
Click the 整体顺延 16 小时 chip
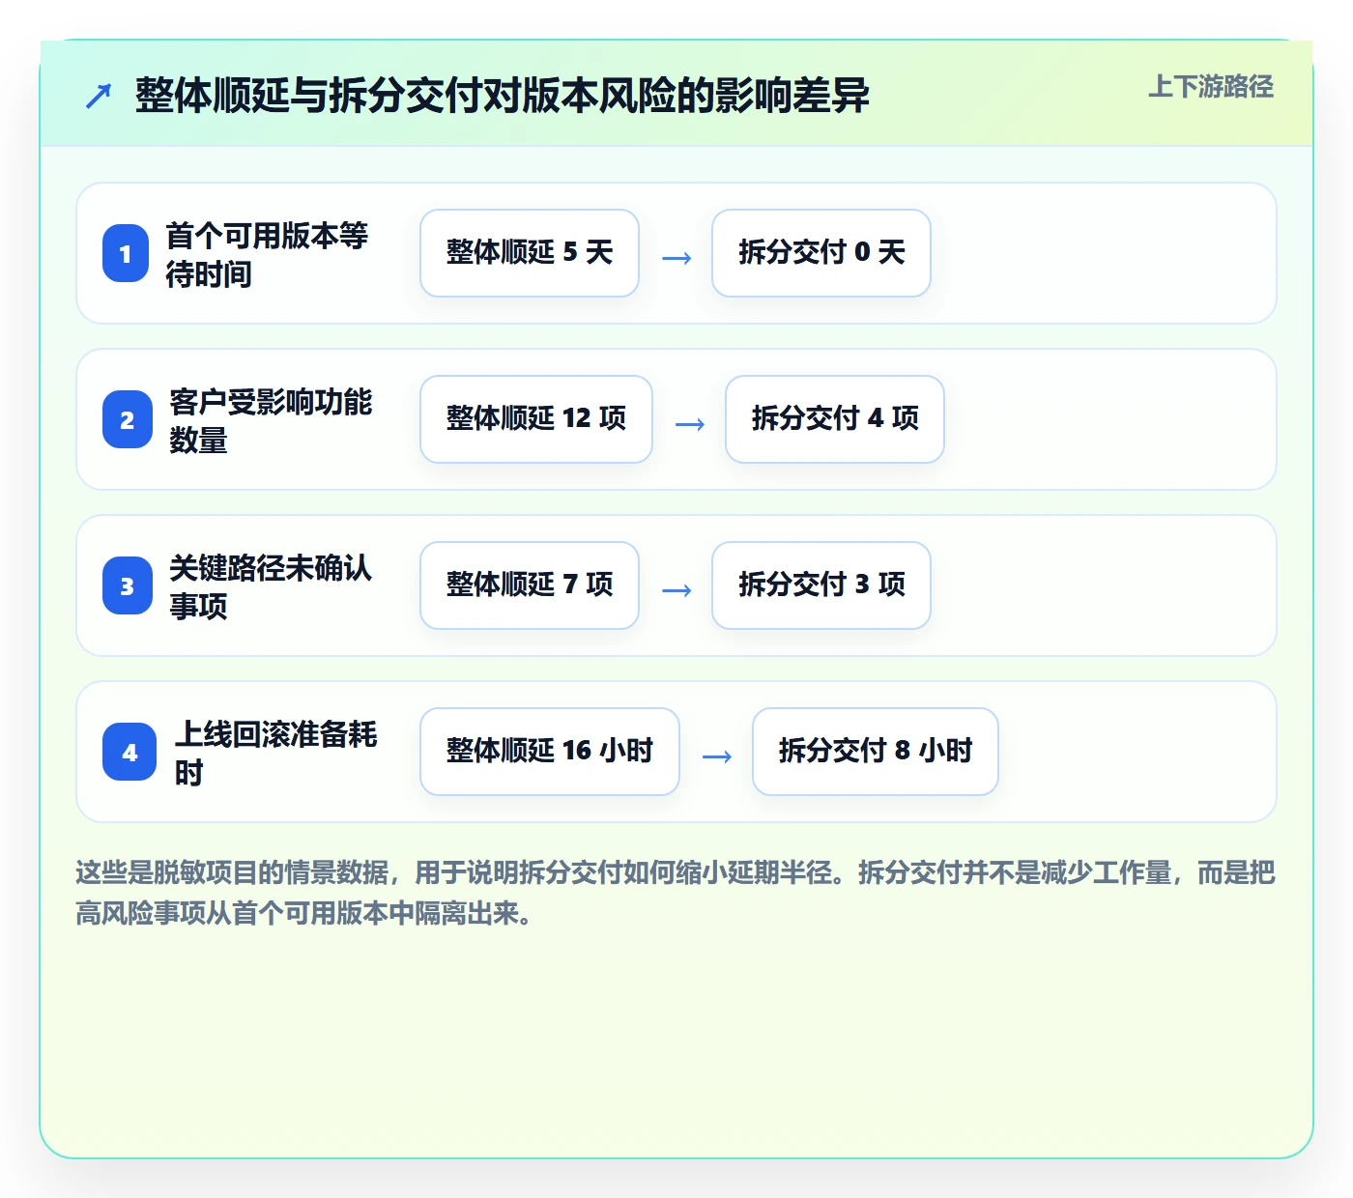pyautogui.click(x=550, y=752)
